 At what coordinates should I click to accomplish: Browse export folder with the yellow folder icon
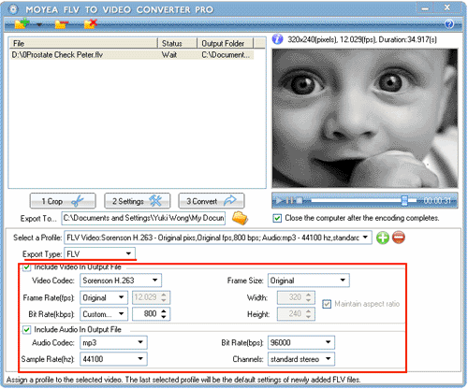click(x=240, y=218)
